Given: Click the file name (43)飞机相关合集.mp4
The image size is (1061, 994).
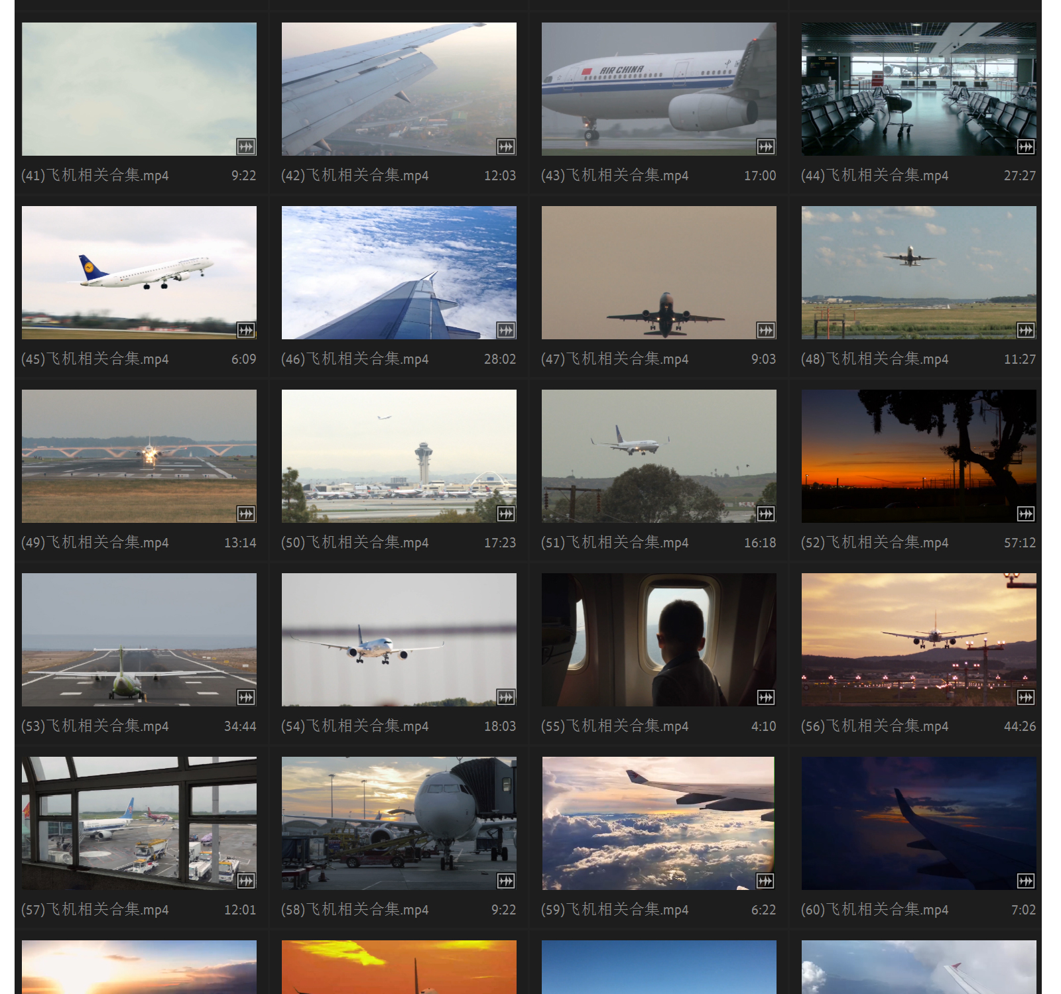Looking at the screenshot, I should point(615,176).
